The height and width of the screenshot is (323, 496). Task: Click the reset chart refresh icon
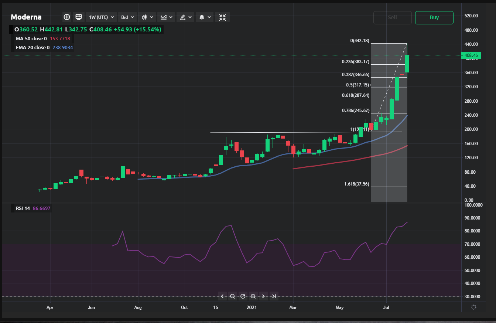(243, 296)
